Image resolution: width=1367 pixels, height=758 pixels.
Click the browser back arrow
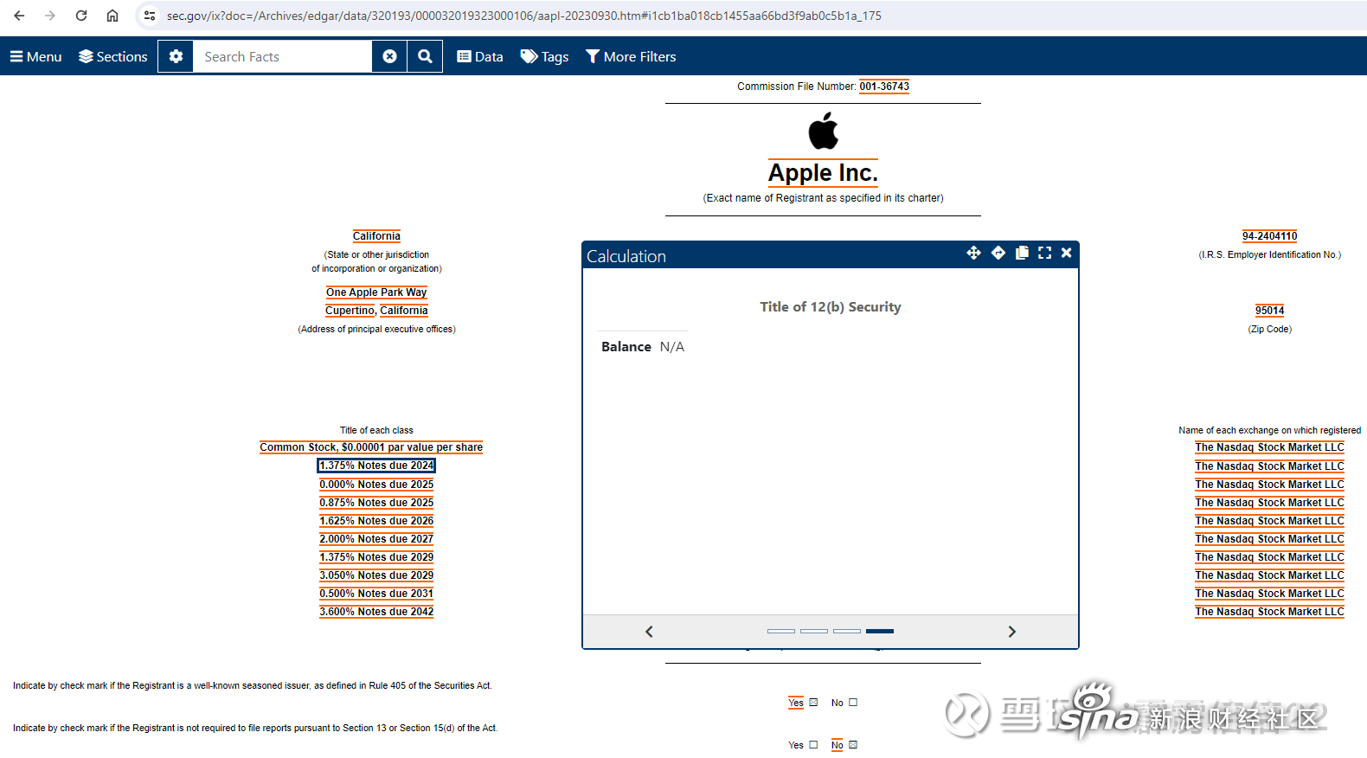19,16
